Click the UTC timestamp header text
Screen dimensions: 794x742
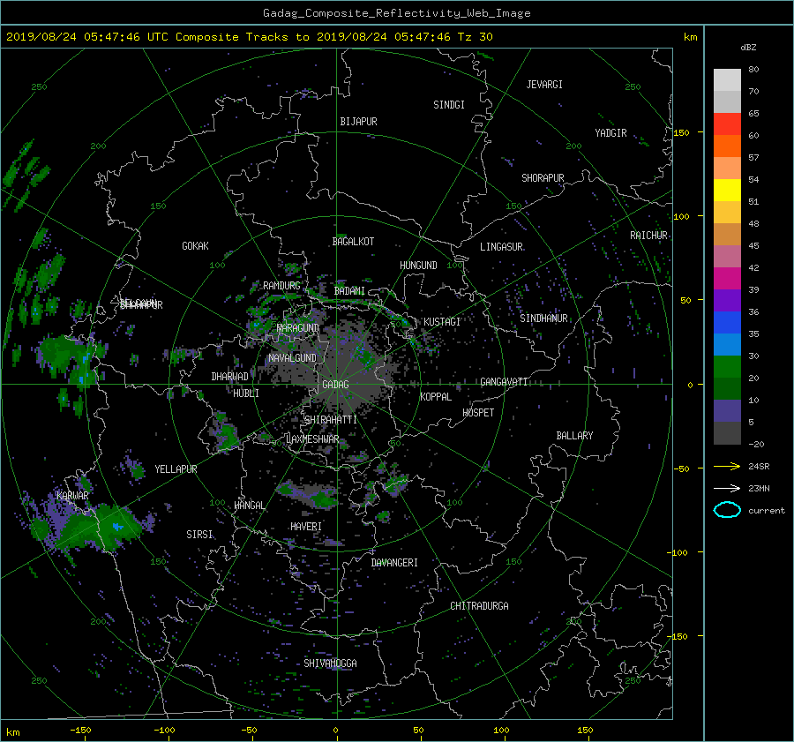tap(249, 37)
